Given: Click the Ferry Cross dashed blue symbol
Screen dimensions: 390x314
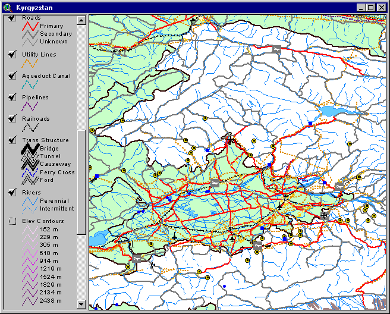Looking at the screenshot, I should click(30, 172).
